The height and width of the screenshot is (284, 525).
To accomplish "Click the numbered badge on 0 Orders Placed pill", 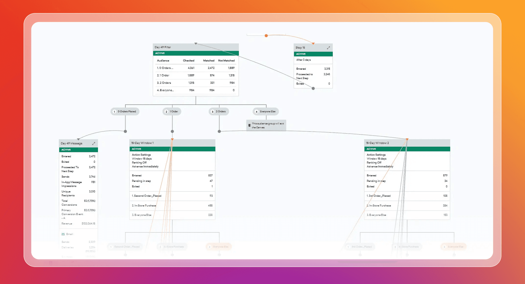I will pyautogui.click(x=114, y=111).
